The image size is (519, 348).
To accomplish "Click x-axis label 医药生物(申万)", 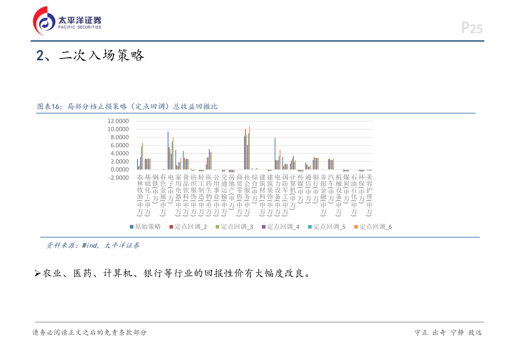I will (209, 195).
